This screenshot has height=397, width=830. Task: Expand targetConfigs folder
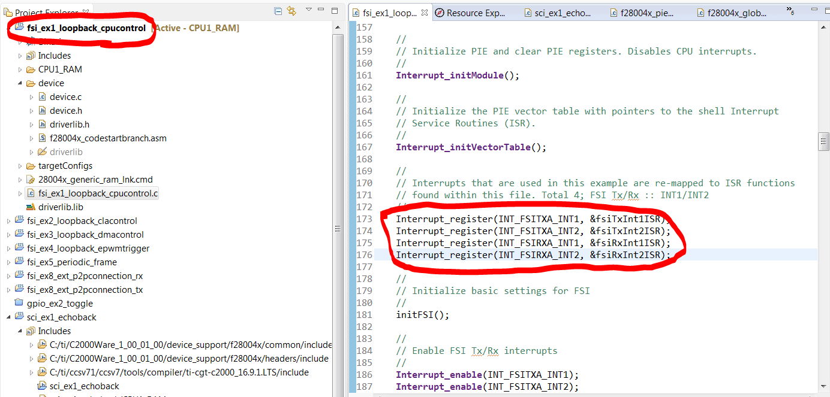tap(20, 166)
